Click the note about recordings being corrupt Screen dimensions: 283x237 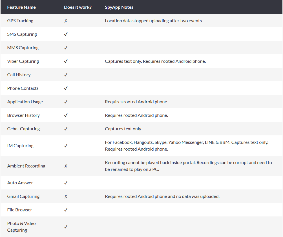[x=188, y=166]
